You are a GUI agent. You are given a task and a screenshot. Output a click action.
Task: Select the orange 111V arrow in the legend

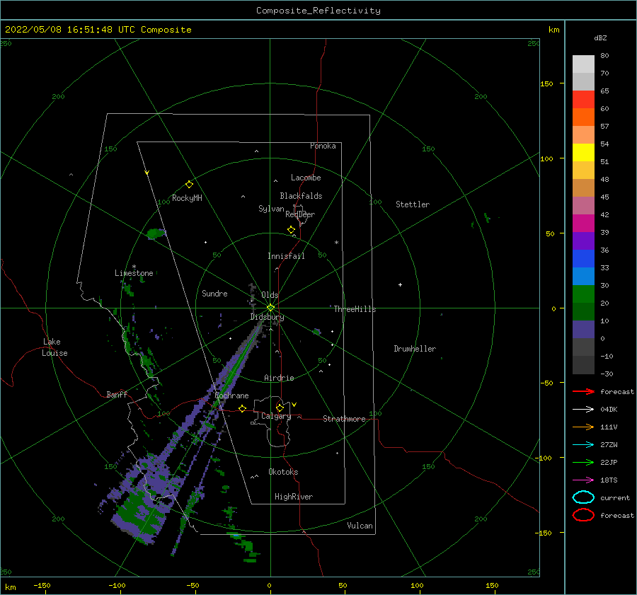pos(583,427)
